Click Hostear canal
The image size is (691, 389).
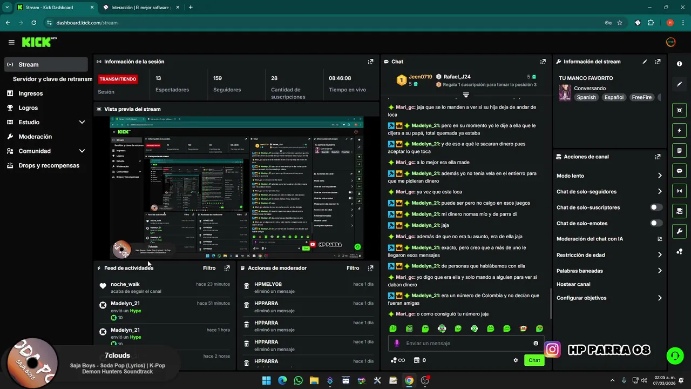pyautogui.click(x=573, y=284)
